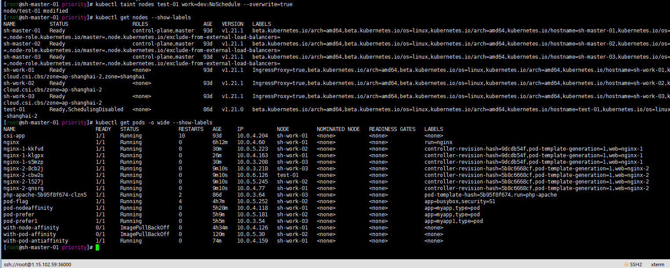
Task: Click pod name nginx-1-kkfvd
Action: coord(23,148)
